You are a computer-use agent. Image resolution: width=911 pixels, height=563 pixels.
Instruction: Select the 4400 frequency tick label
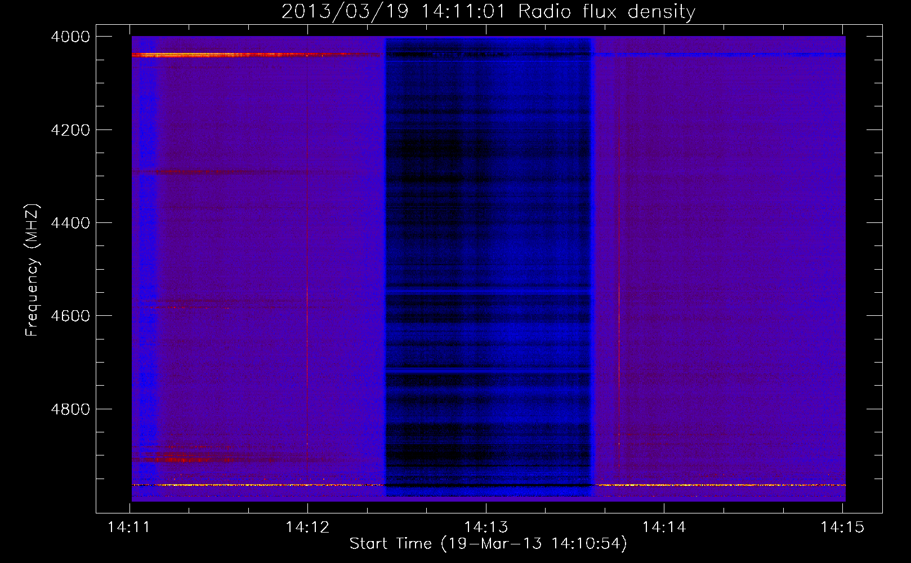click(x=70, y=223)
